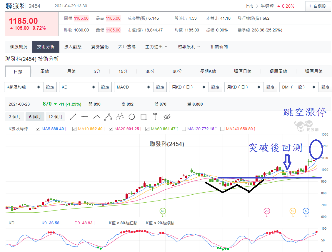Select the rectangle drawing tool
This screenshot has width=332, height=252.
[x=144, y=117]
